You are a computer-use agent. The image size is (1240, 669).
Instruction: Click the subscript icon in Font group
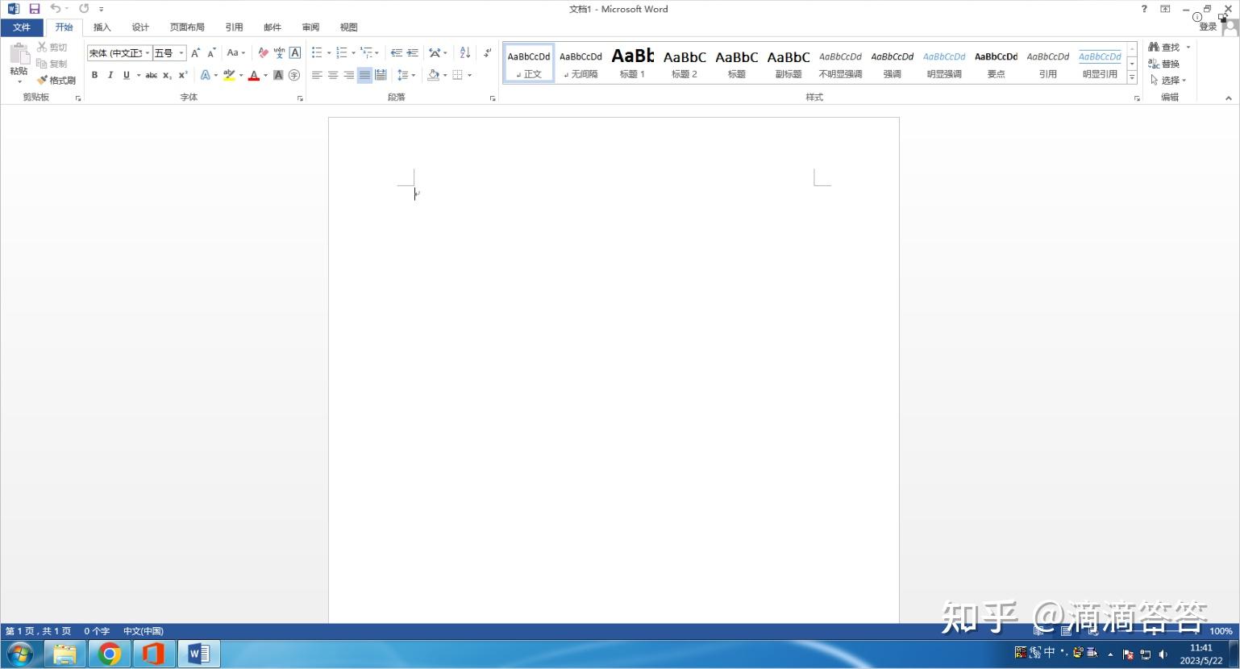tap(167, 75)
